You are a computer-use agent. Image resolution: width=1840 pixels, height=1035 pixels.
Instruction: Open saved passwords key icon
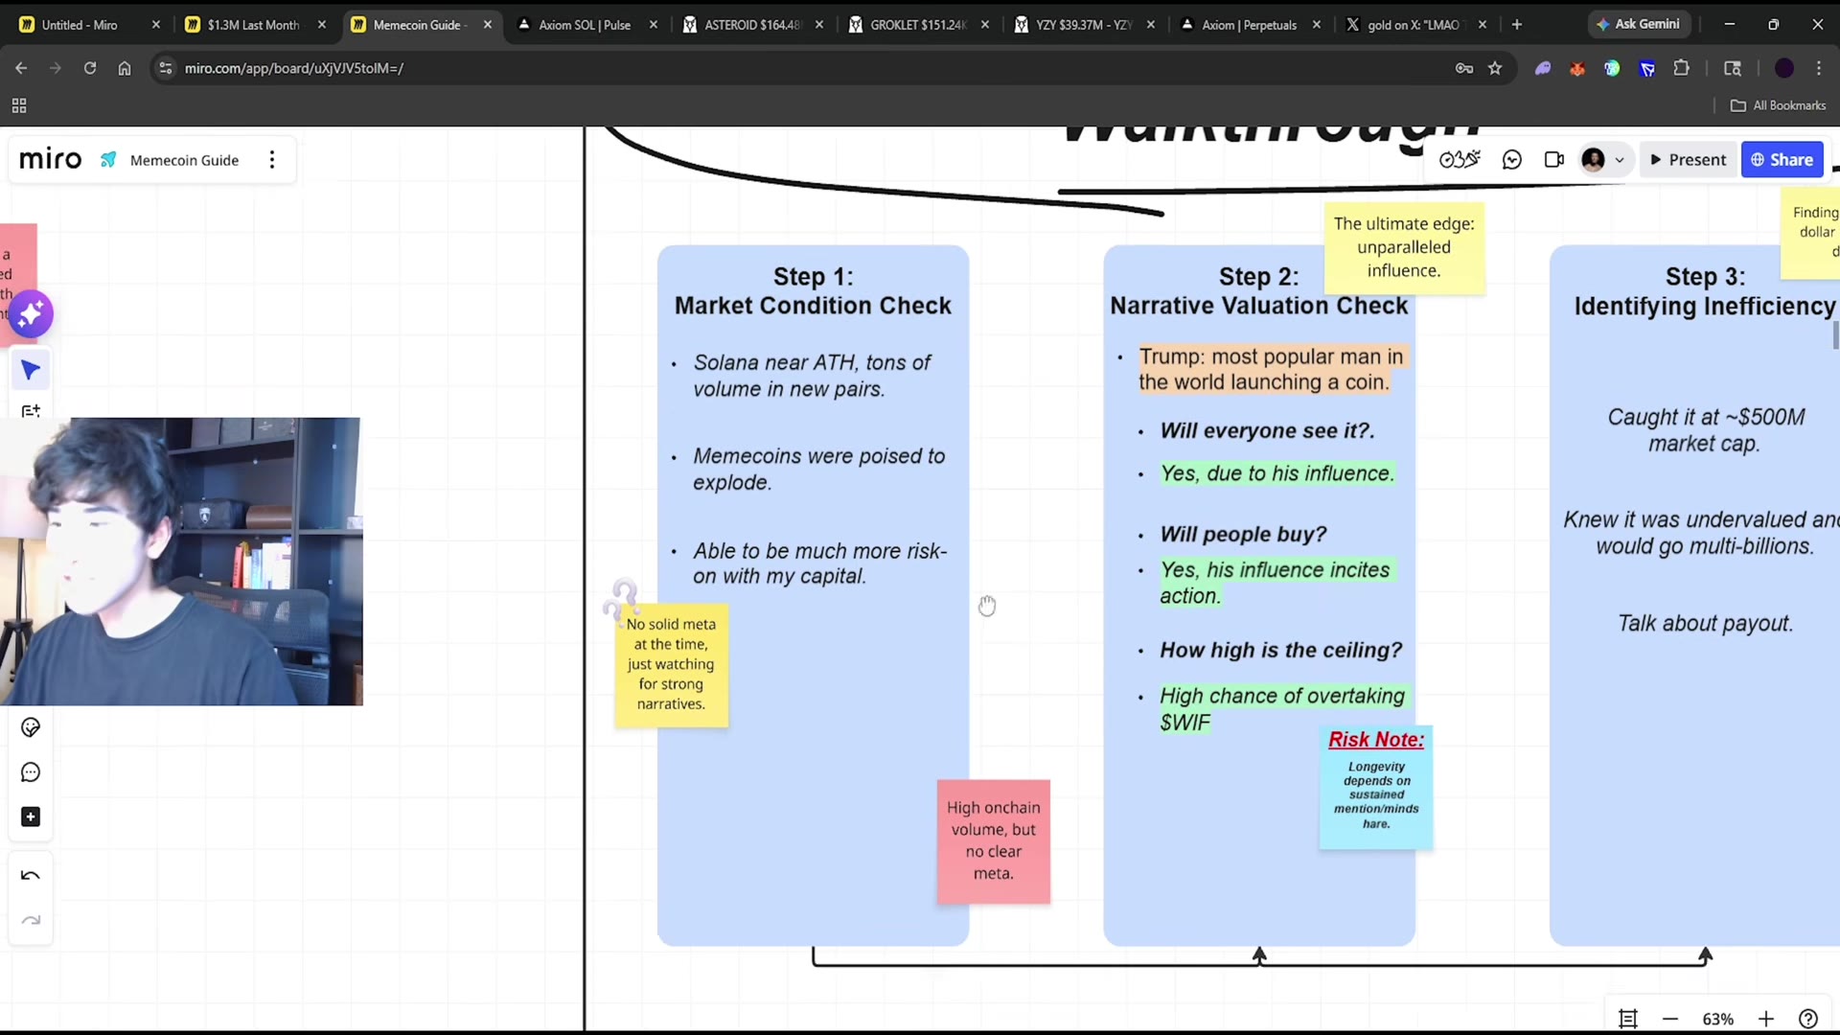coord(1464,68)
